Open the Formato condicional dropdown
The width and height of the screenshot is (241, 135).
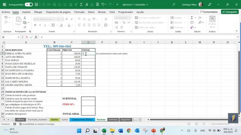tap(148, 18)
